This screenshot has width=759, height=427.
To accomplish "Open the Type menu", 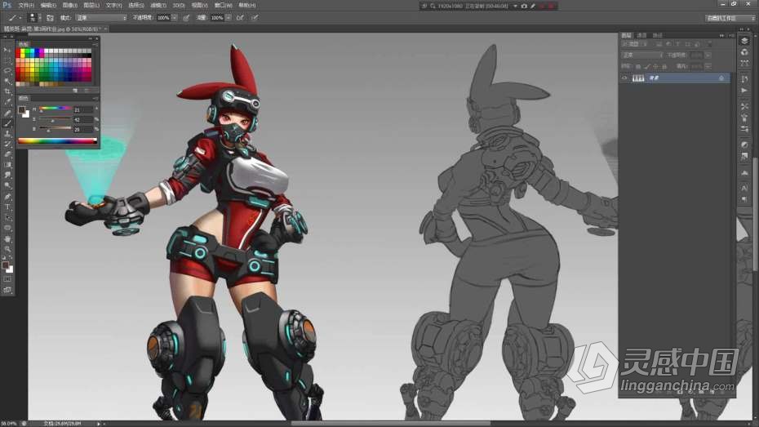I will click(x=113, y=6).
